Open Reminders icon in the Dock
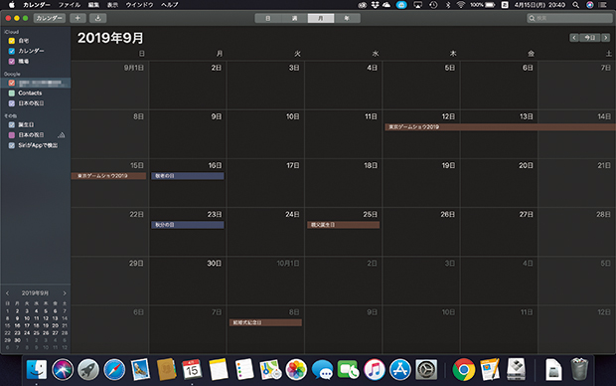Image resolution: width=616 pixels, height=386 pixels. coord(244,369)
